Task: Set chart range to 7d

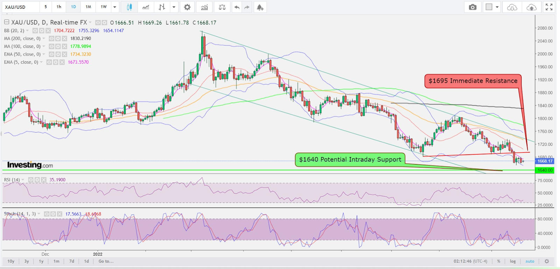Action: click(x=72, y=261)
